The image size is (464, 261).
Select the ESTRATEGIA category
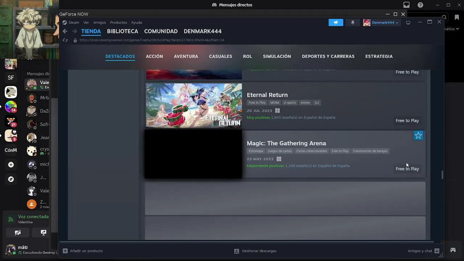pos(379,57)
